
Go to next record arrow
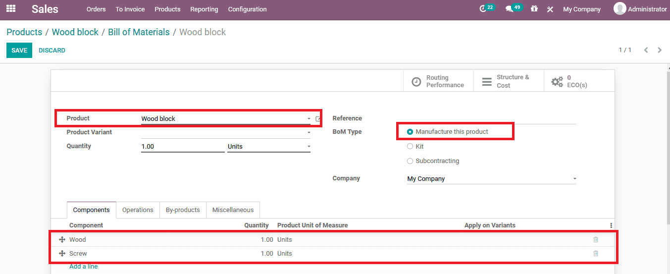(660, 50)
